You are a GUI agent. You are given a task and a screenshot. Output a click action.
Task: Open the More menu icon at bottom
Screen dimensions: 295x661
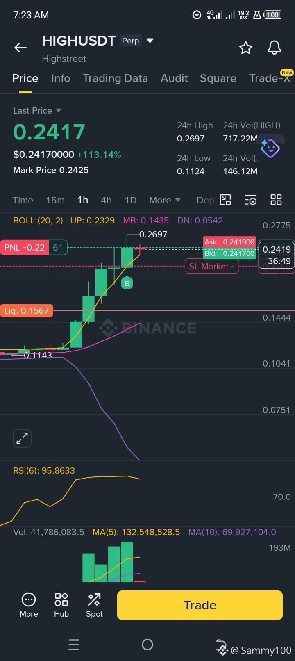[x=29, y=605]
